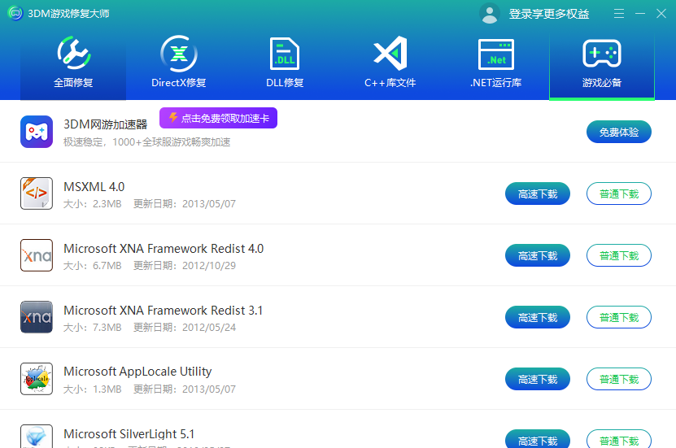Click the .NET运行库 icon

[495, 54]
